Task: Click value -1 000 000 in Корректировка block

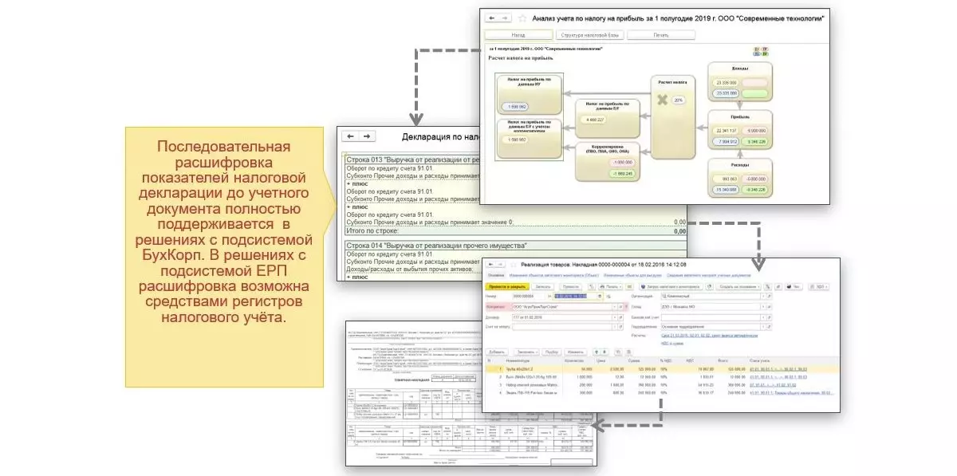Action: pyautogui.click(x=621, y=163)
